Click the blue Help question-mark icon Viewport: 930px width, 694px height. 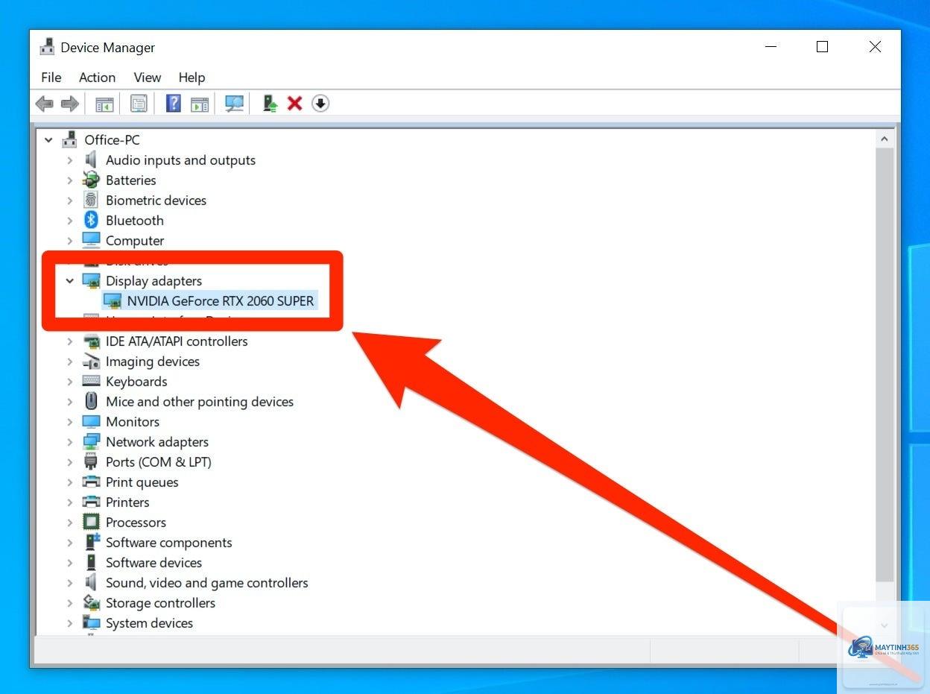tap(174, 104)
